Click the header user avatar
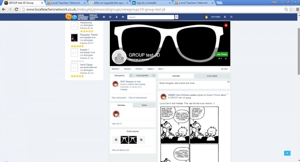The height and width of the screenshot is (162, 300). coord(207,17)
